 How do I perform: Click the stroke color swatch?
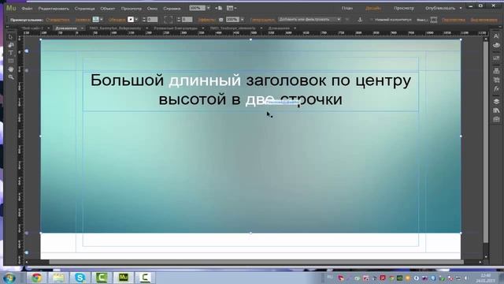131,19
